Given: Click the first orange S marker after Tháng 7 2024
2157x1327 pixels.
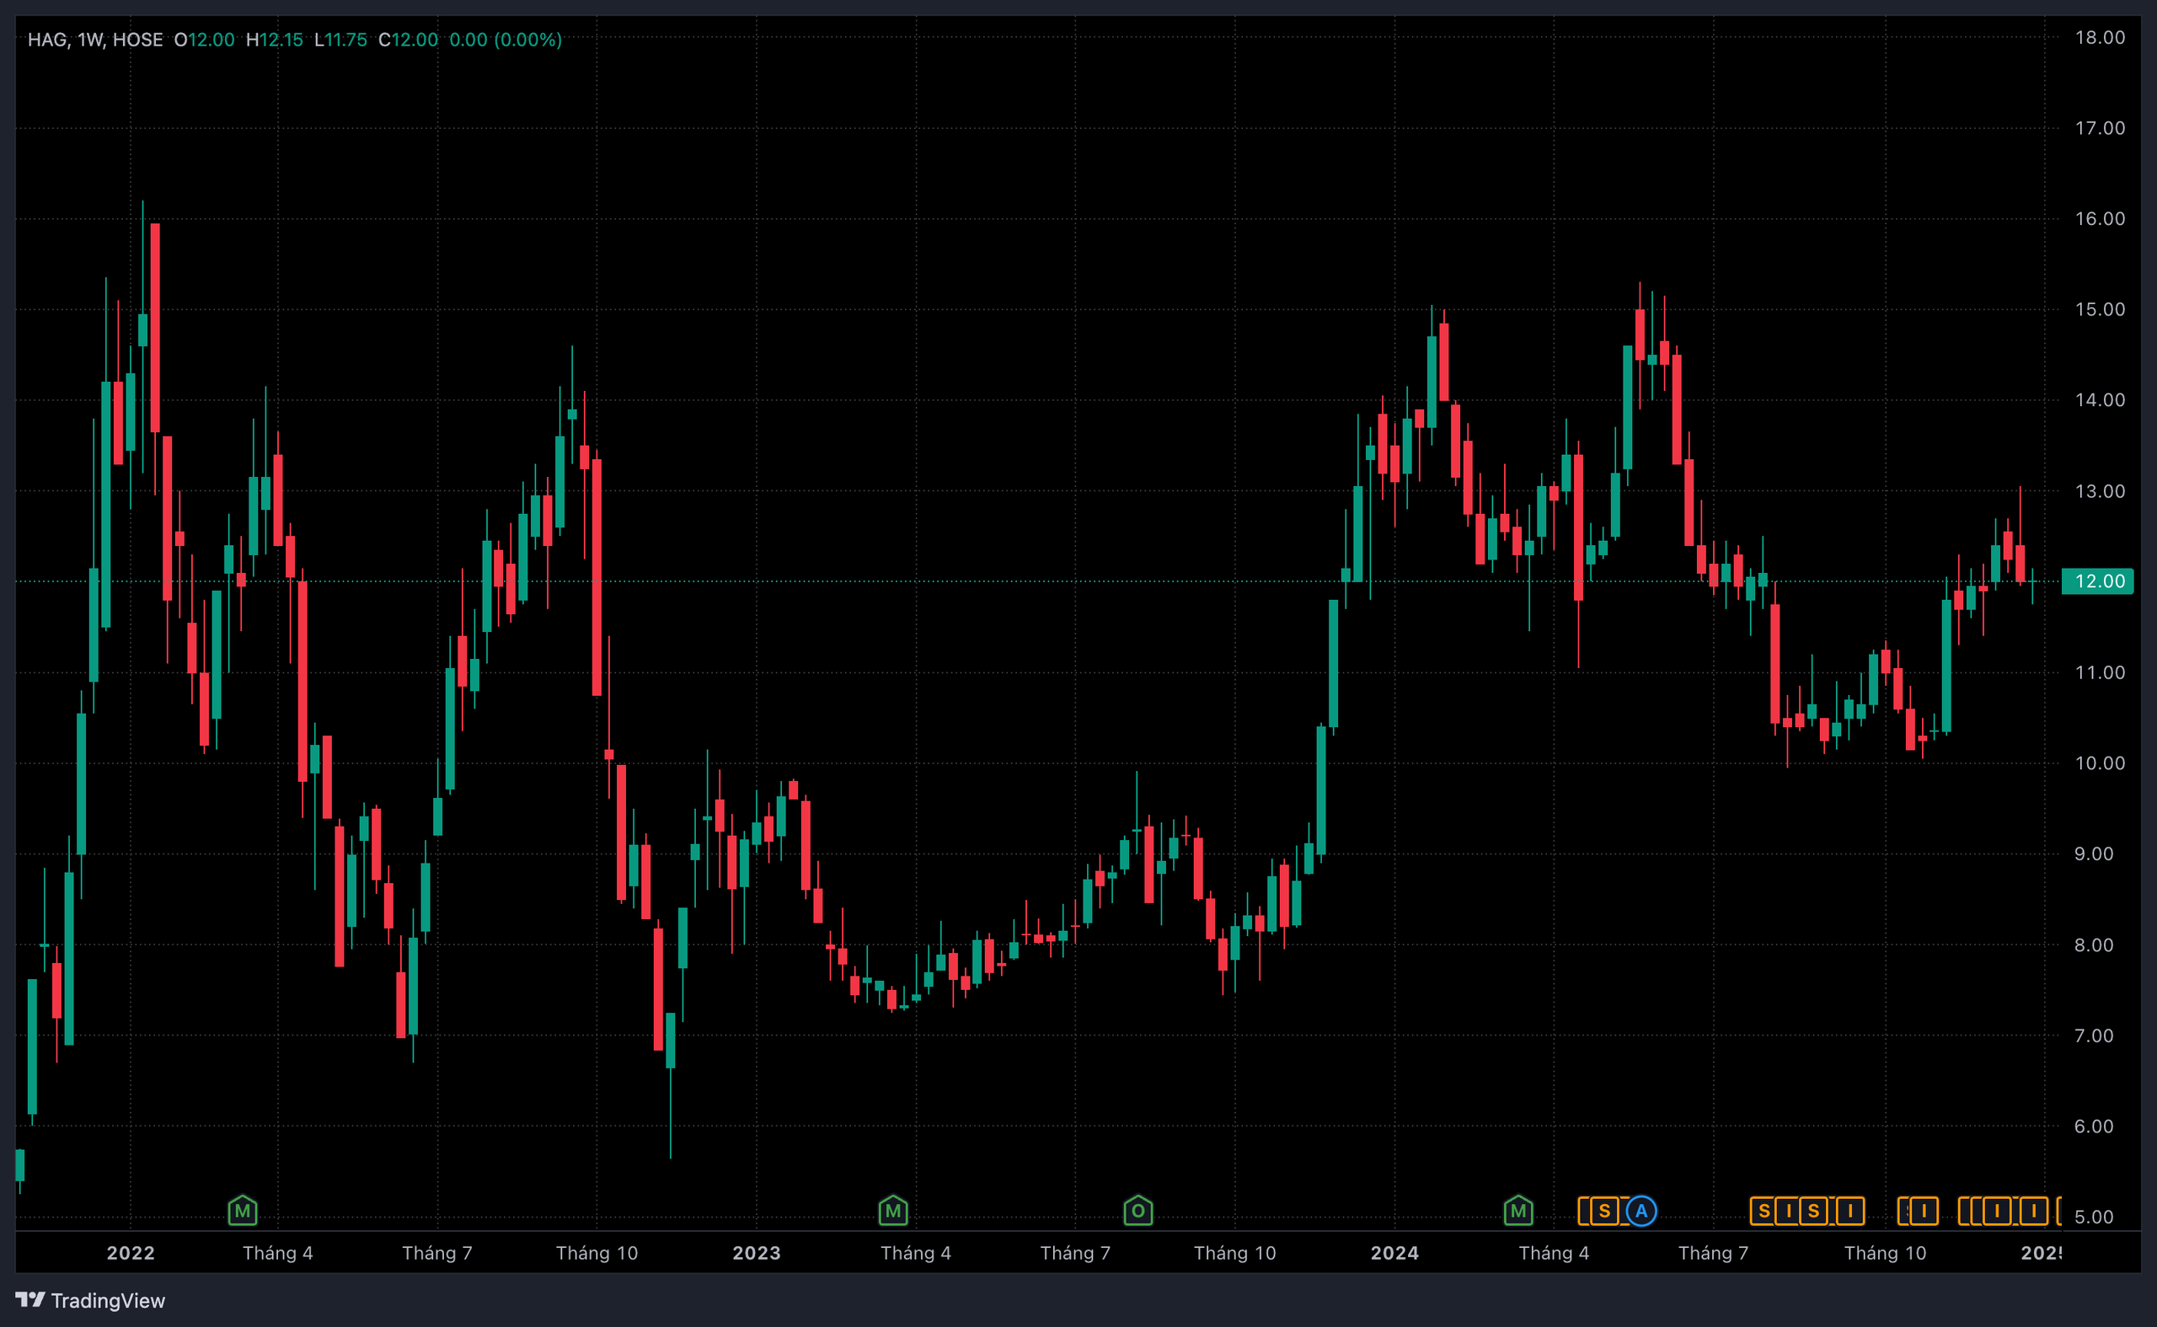Looking at the screenshot, I should tap(1764, 1212).
